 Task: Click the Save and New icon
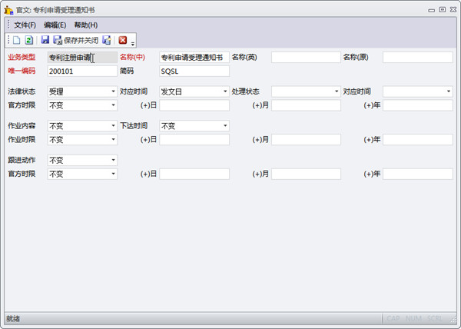[x=107, y=40]
